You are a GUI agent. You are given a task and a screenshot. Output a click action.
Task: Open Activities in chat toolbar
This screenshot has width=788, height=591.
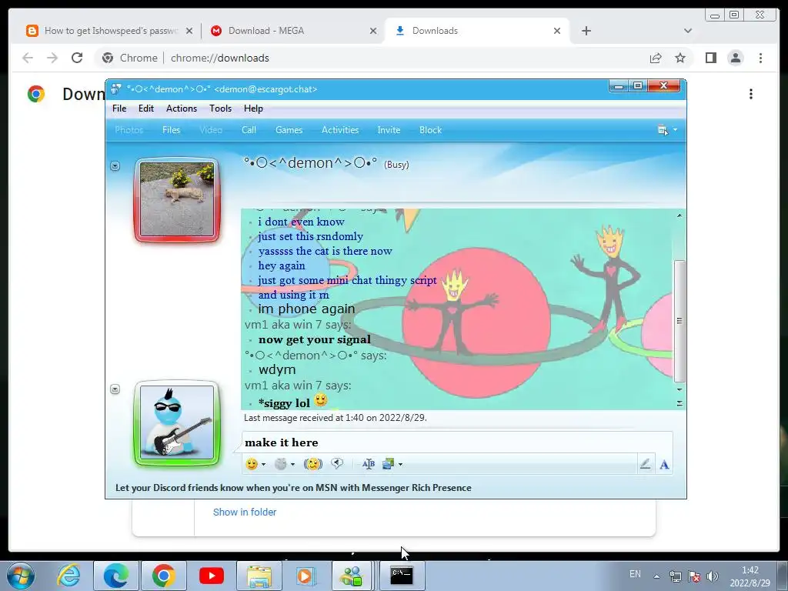pos(340,130)
